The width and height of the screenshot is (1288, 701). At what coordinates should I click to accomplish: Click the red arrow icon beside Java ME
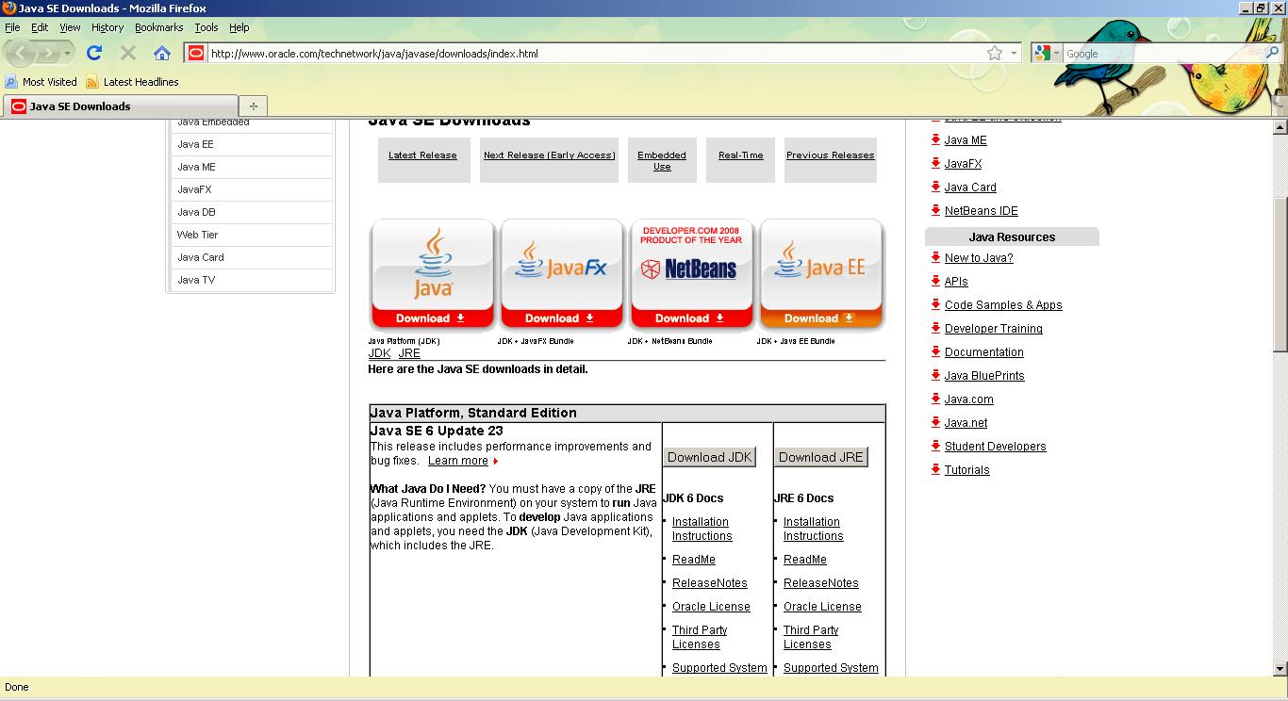pos(935,139)
